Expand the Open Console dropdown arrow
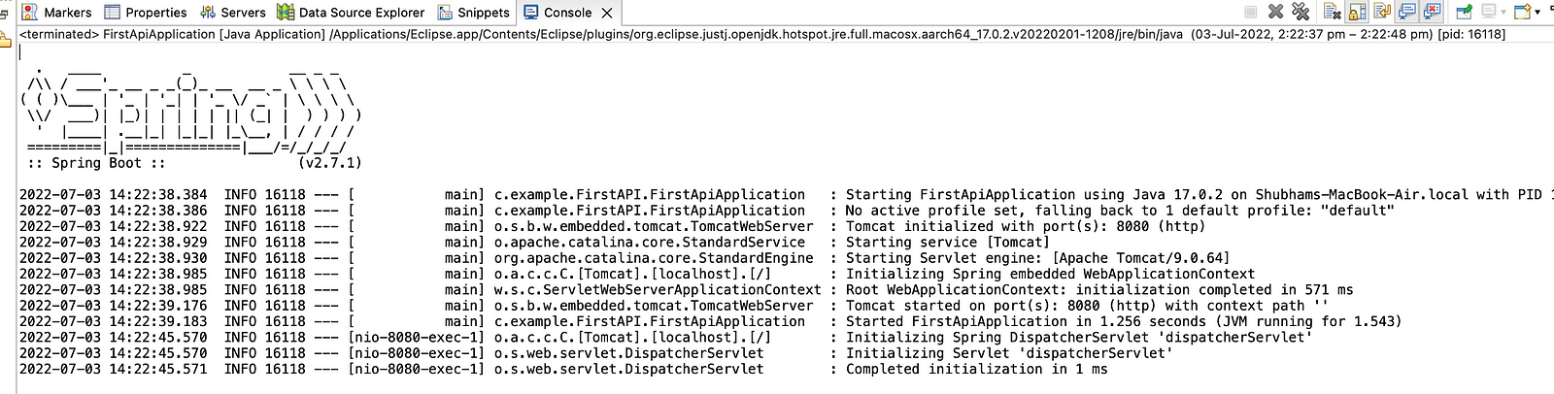Viewport: 1554px width, 394px height. tap(1537, 13)
